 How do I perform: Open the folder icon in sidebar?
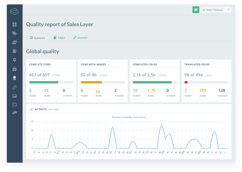coord(15,104)
